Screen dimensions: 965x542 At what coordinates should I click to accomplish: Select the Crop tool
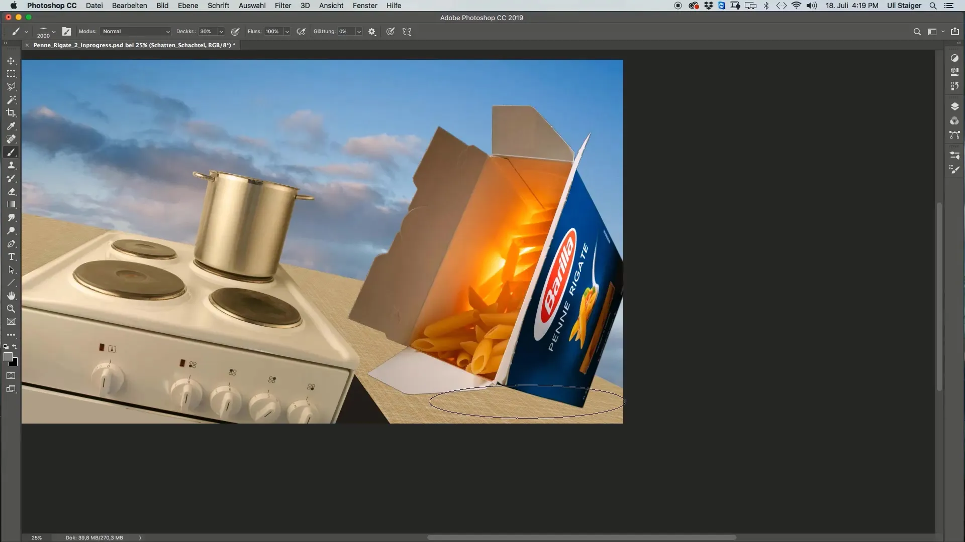pos(11,113)
